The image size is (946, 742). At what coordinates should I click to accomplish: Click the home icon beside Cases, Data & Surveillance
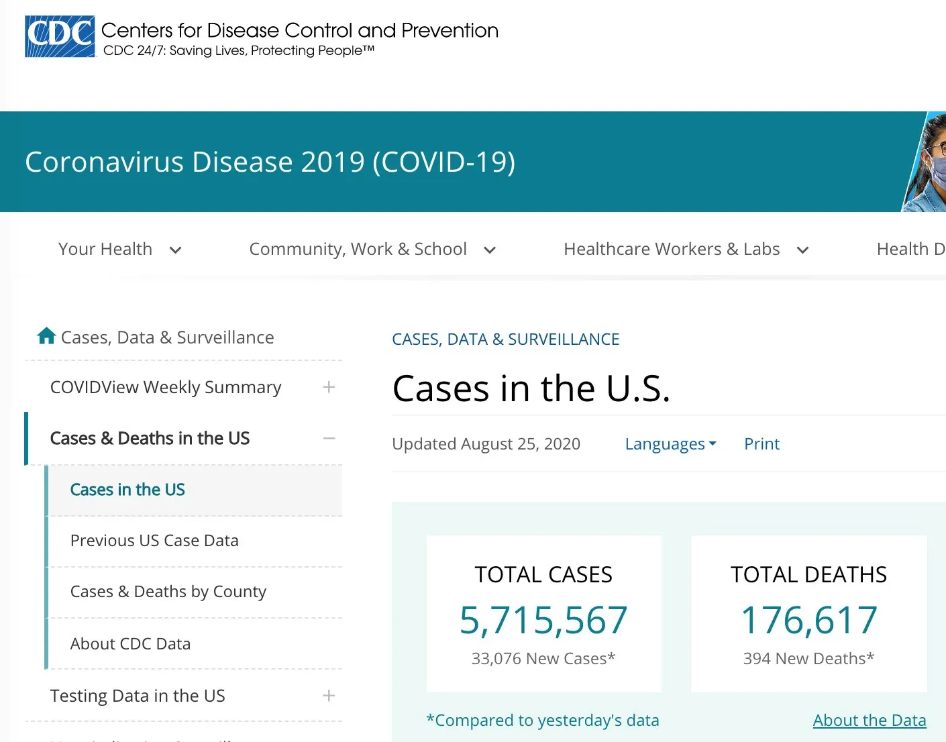pyautogui.click(x=46, y=335)
